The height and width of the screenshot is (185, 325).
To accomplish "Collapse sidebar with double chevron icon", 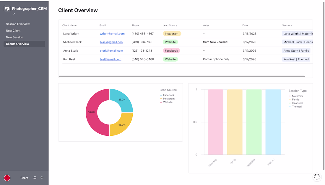I will pyautogui.click(x=42, y=178).
